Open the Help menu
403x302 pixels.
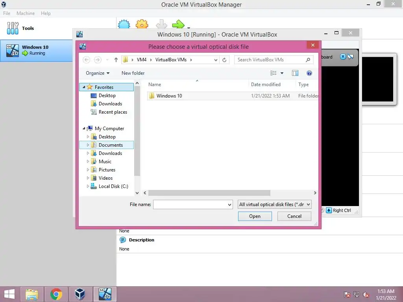[46, 13]
